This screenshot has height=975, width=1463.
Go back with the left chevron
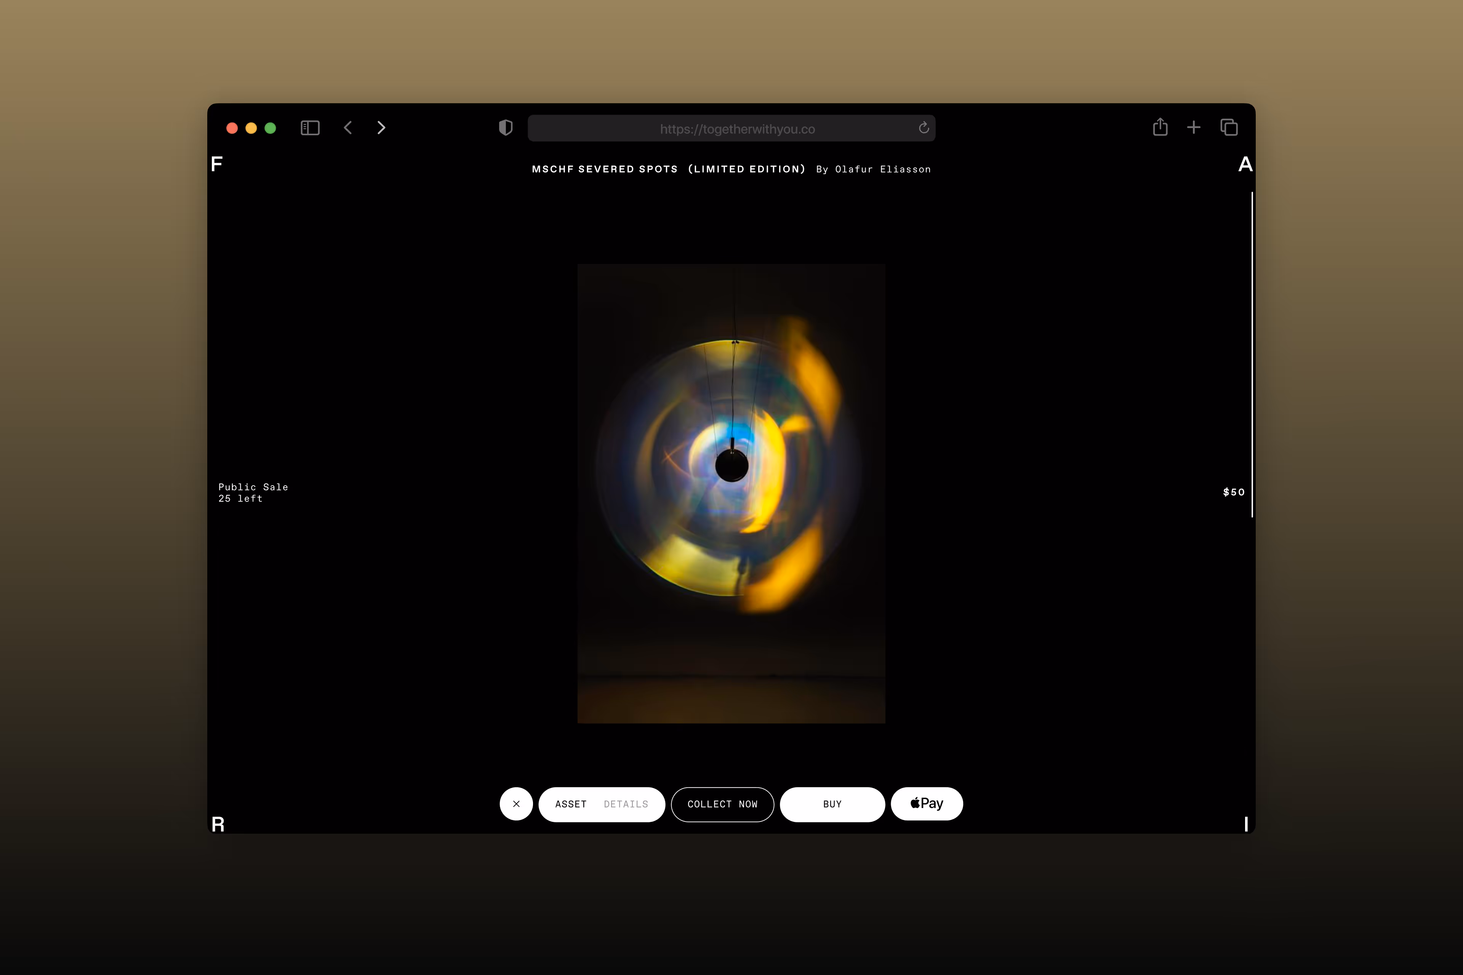click(348, 128)
